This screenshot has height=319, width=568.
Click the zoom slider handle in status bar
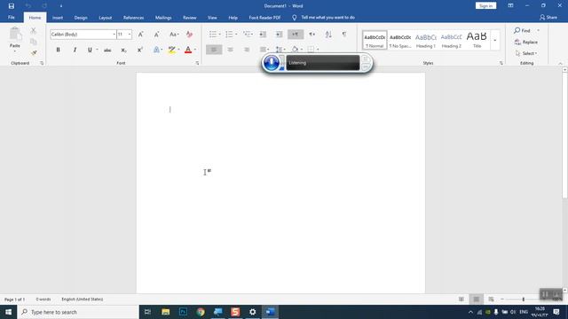pyautogui.click(x=523, y=300)
